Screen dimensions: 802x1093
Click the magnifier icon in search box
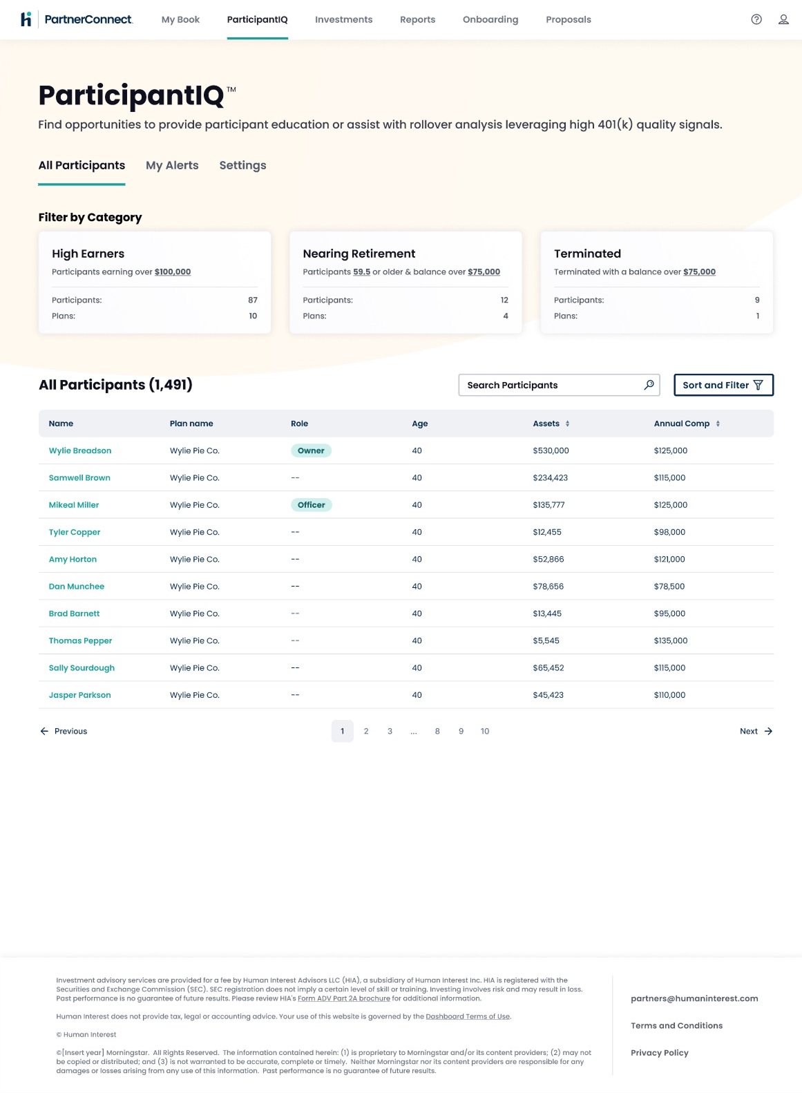(x=649, y=385)
